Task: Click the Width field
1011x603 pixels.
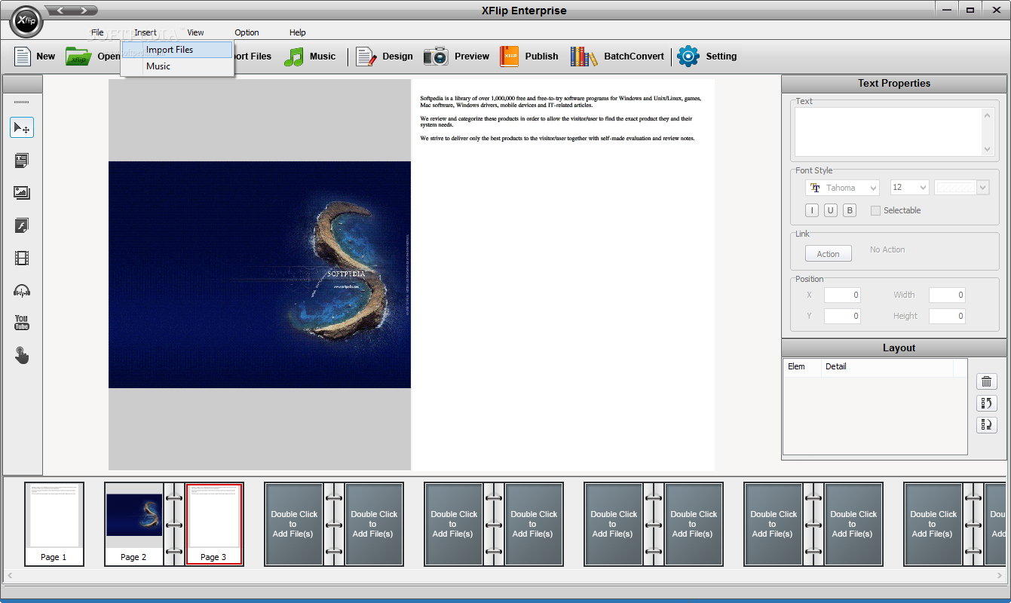Action: 947,295
